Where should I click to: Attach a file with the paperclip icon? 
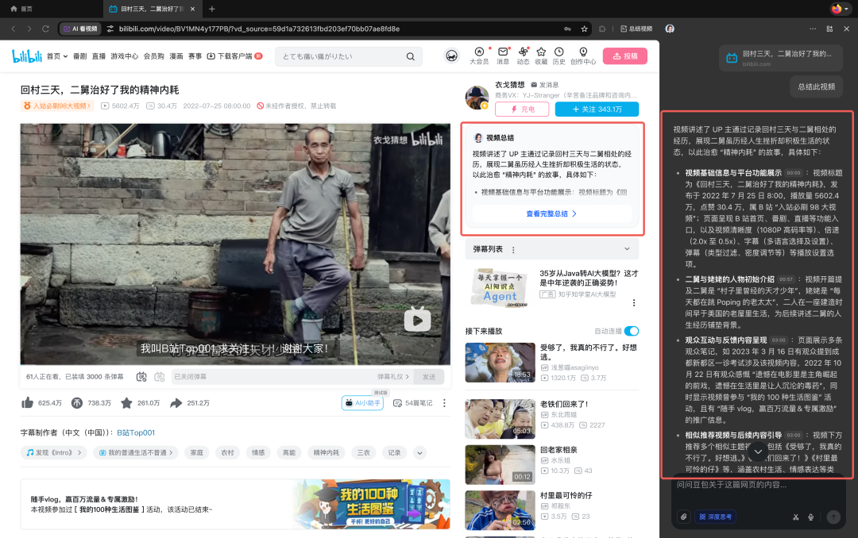click(683, 517)
